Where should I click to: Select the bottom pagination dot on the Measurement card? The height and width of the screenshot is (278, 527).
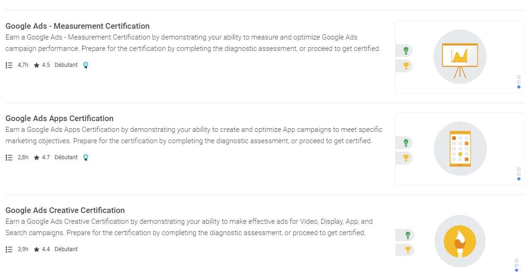click(x=518, y=87)
